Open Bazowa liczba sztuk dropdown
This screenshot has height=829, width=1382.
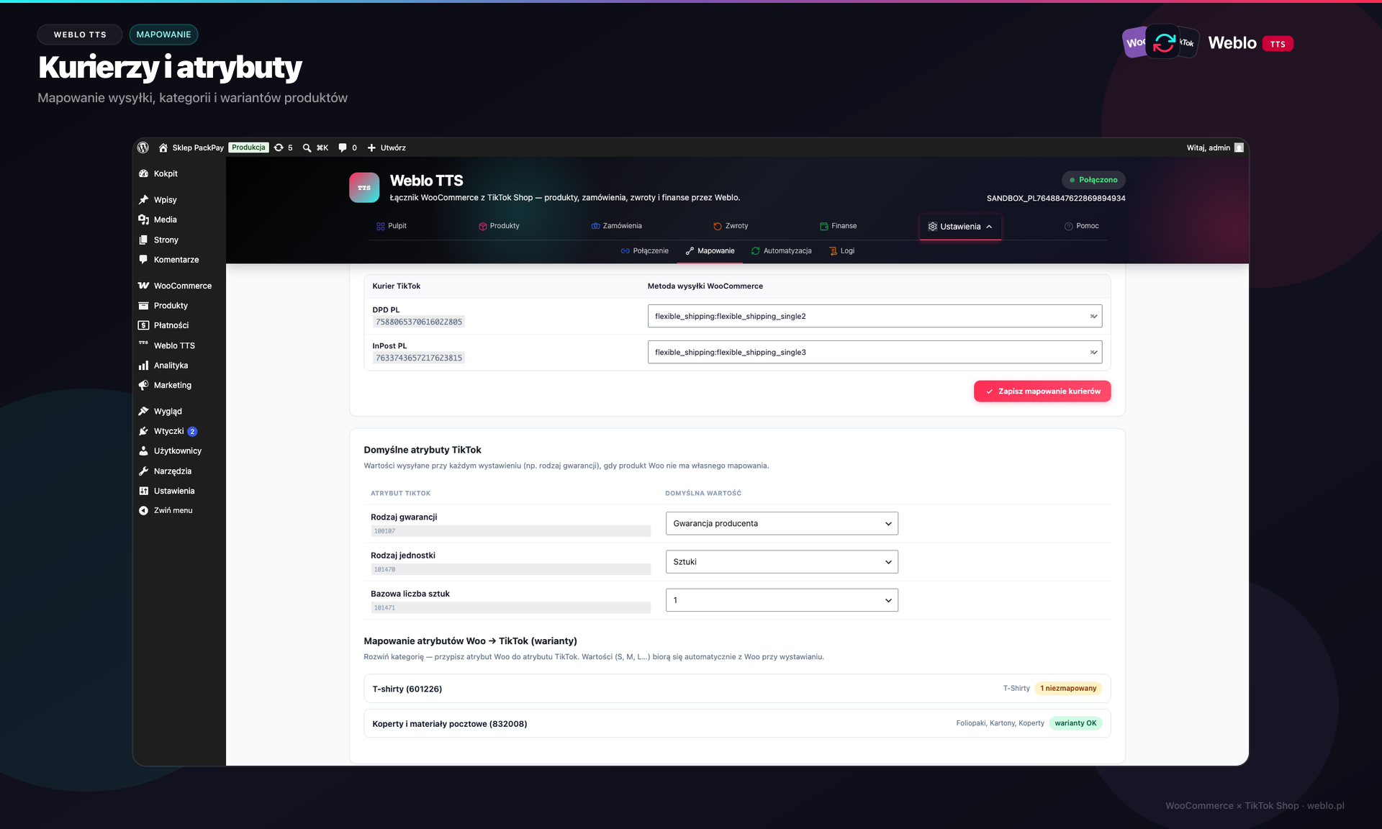coord(782,600)
